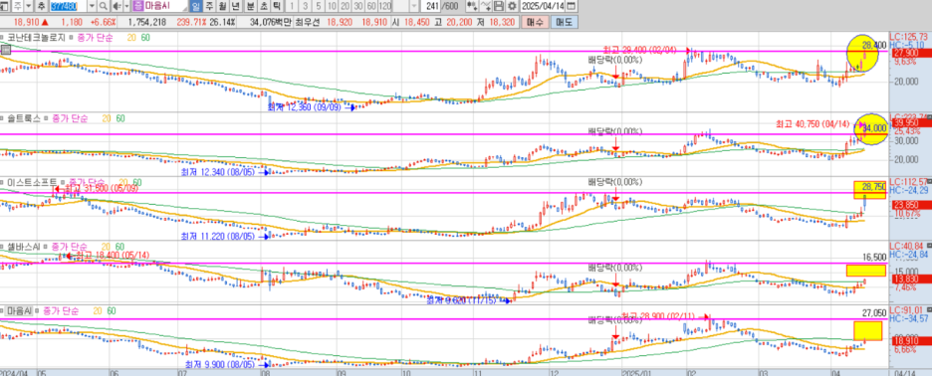Click the 마음AI chart panel title
Screen dimensions: 932x376
20,310
